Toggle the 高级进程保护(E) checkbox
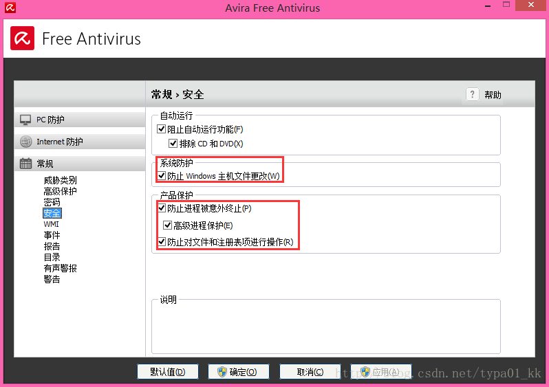This screenshot has height=387, width=549. coord(167,225)
